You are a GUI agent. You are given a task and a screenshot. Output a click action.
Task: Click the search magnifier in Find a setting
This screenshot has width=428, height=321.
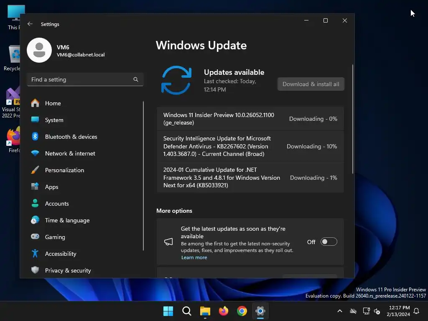(136, 79)
